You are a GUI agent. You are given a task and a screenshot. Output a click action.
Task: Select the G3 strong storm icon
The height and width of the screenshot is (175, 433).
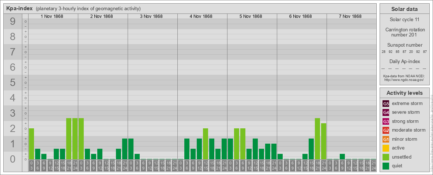click(x=386, y=121)
